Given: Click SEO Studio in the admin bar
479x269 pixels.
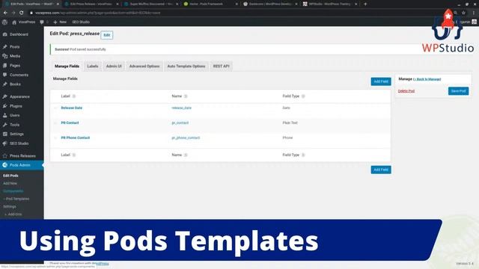Looking at the screenshot, I should point(81,22).
